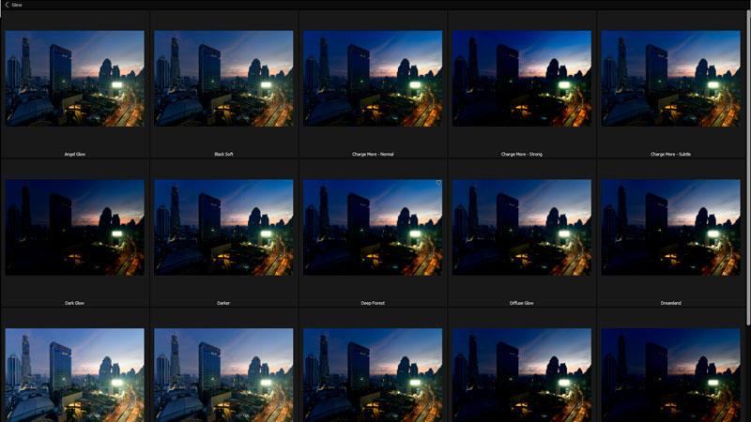Select the Angel Glow preset thumbnail

tap(75, 79)
